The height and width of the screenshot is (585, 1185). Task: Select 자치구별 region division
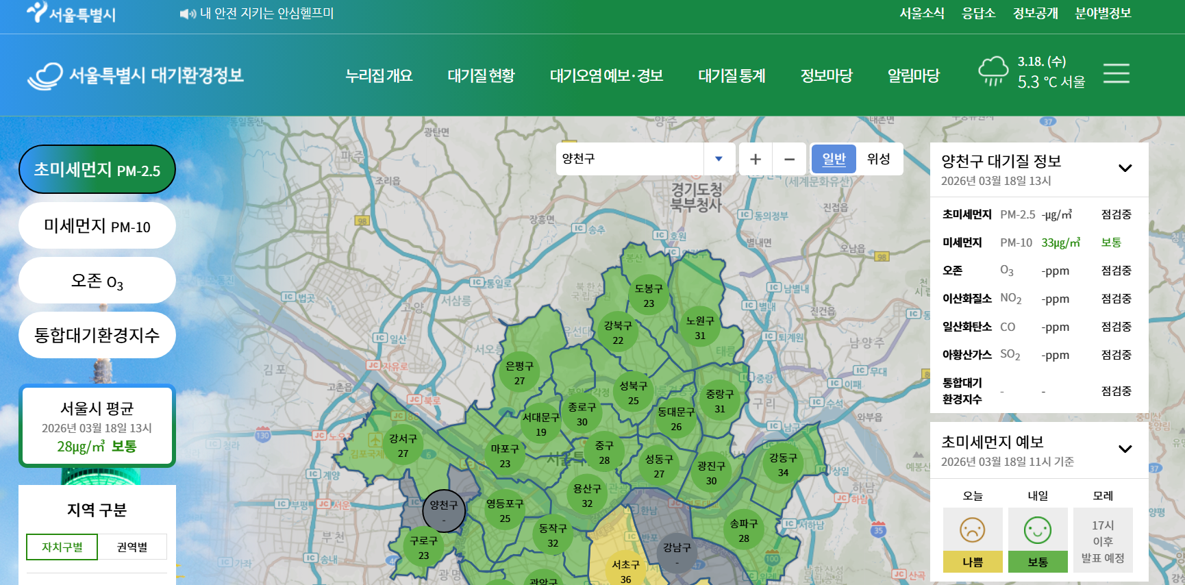62,547
